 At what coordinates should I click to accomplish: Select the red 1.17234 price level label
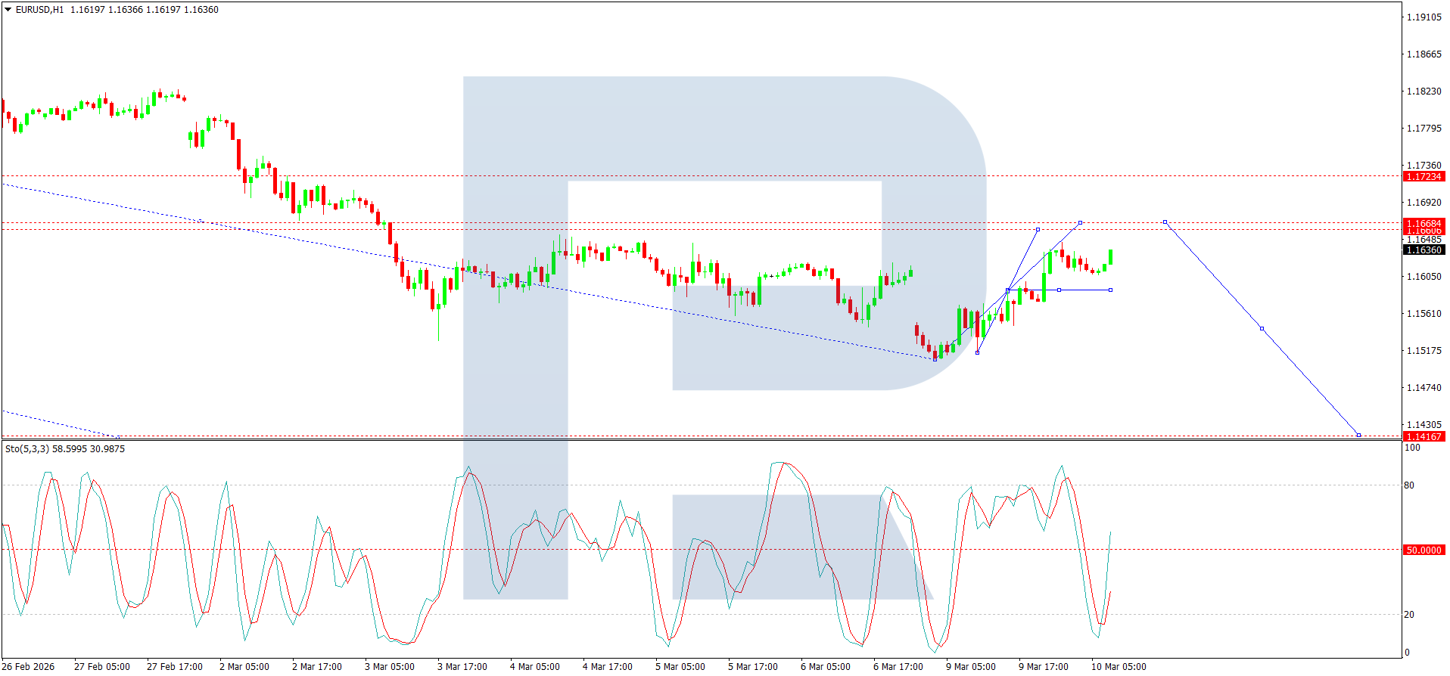coord(1424,176)
